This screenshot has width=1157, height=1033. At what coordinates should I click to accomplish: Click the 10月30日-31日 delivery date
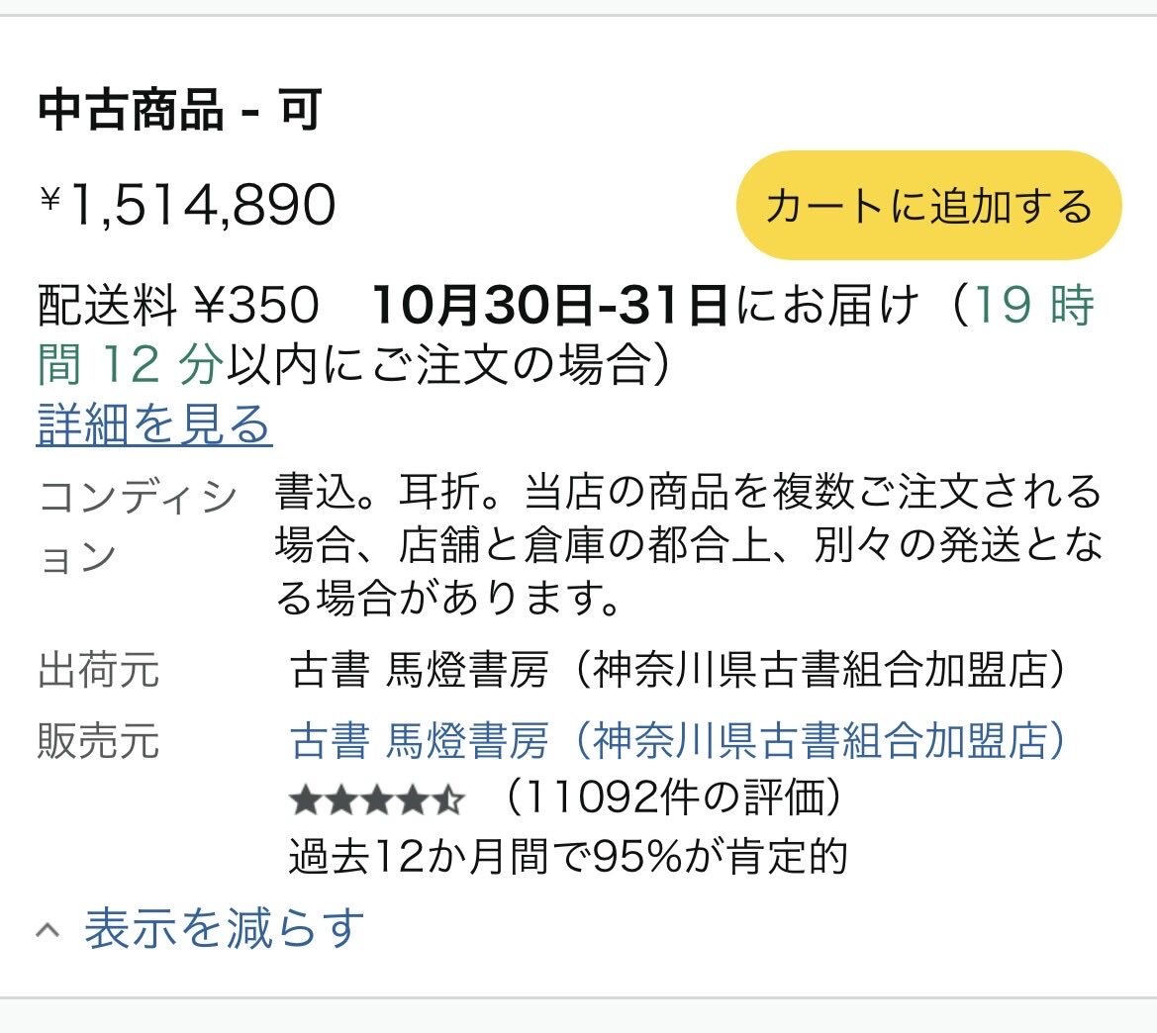pos(550,306)
